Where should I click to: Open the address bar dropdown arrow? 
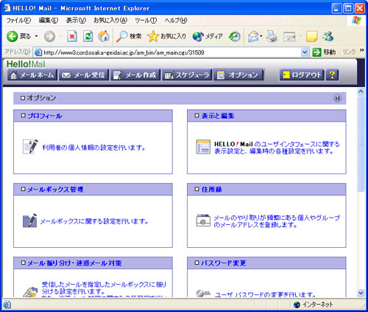pyautogui.click(x=305, y=52)
